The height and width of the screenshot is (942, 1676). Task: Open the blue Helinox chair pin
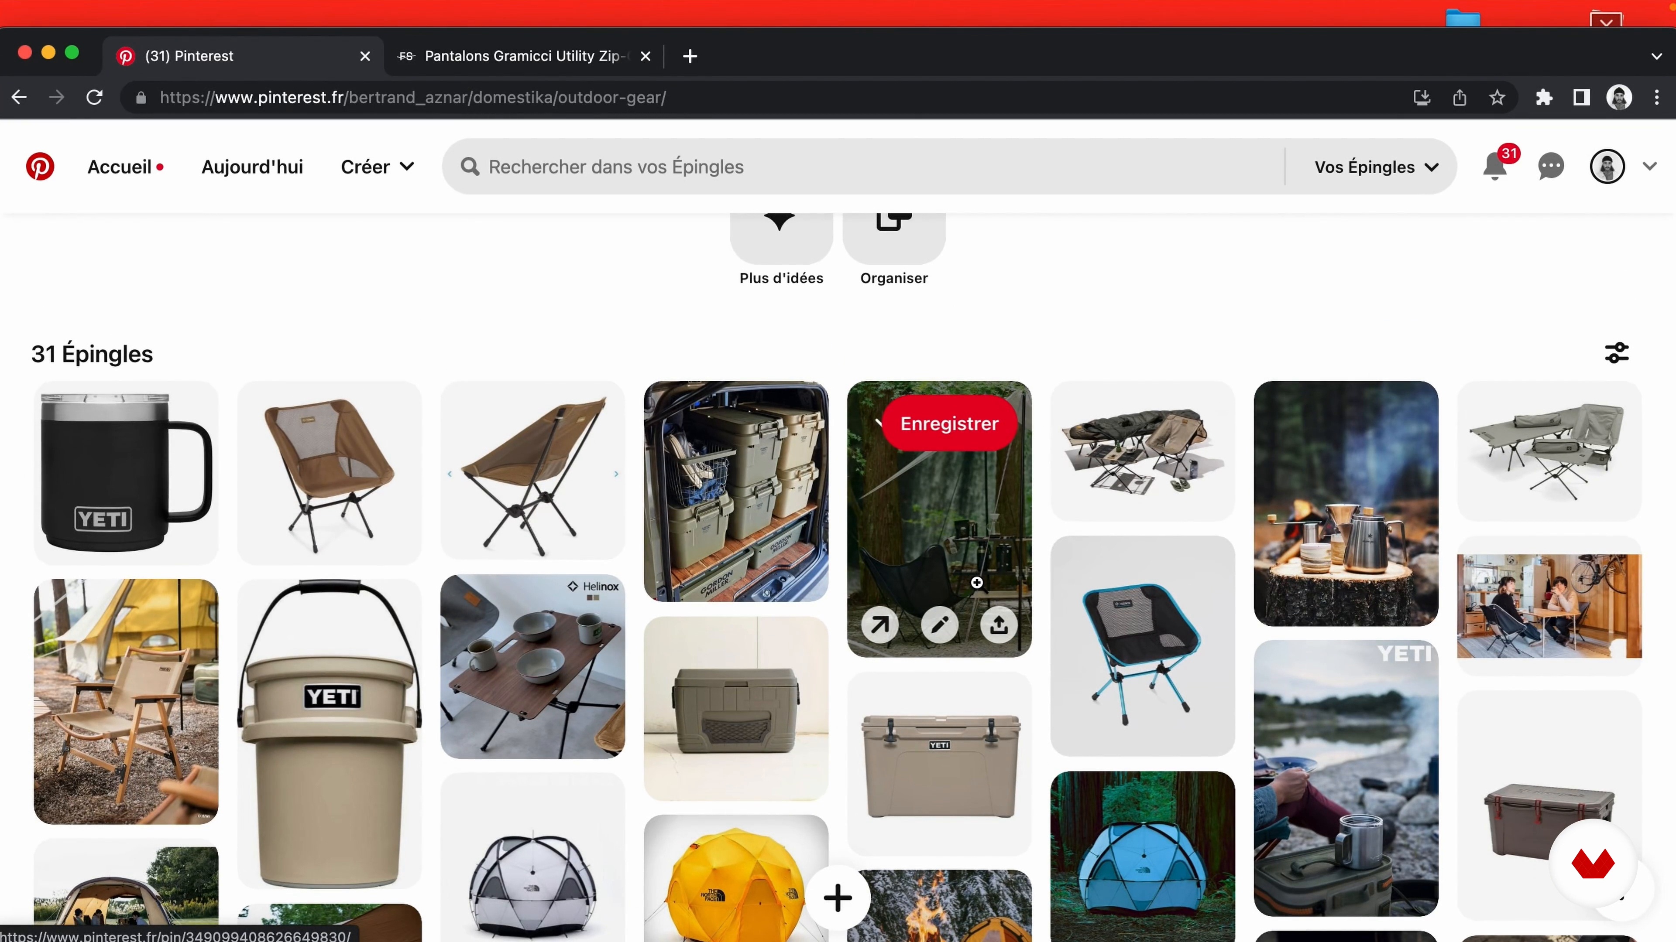pos(1142,645)
